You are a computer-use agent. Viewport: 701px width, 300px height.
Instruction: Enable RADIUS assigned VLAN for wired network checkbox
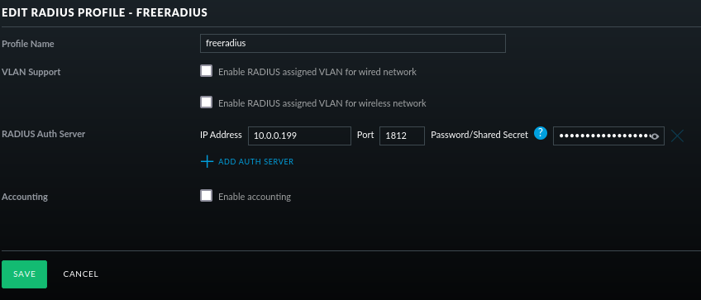[206, 71]
